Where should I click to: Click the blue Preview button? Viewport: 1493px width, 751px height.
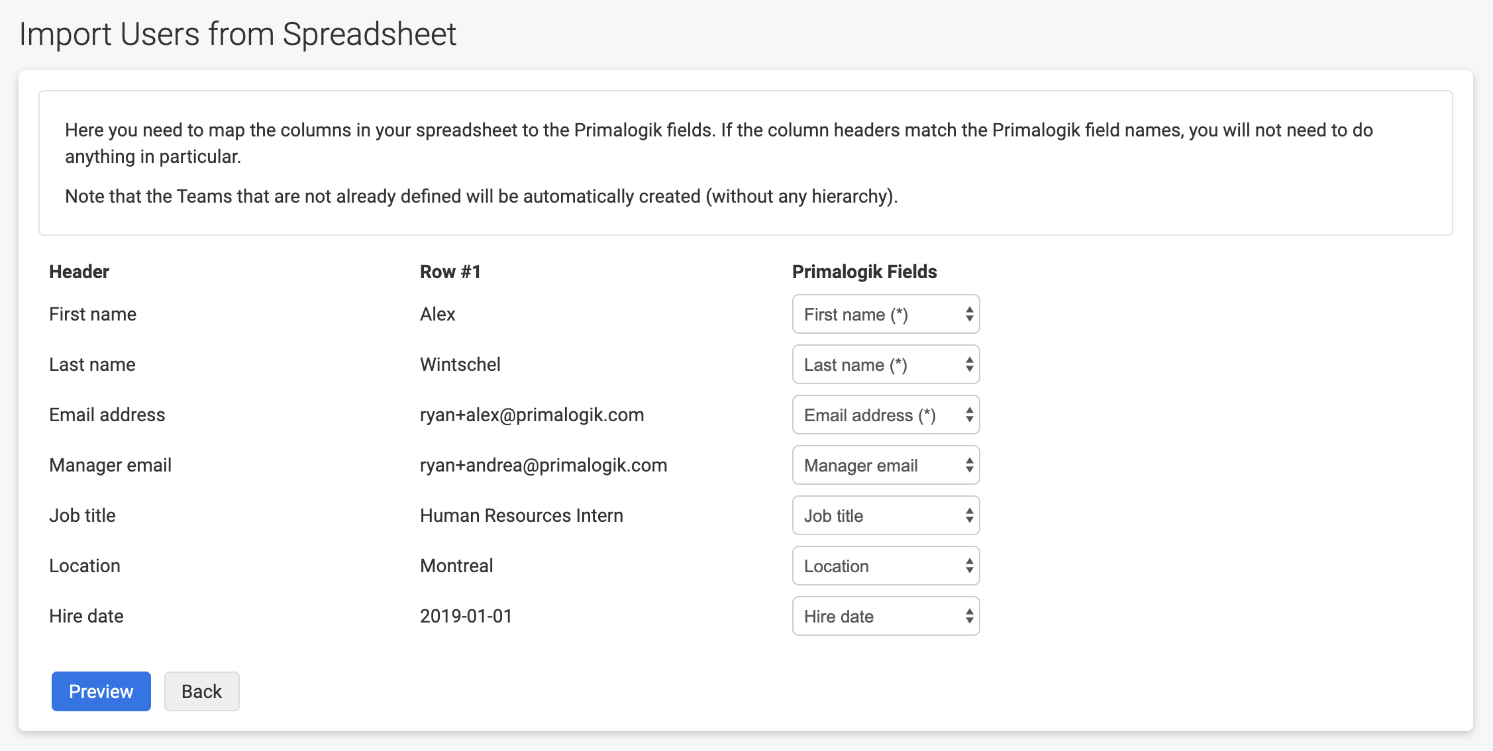(x=101, y=691)
